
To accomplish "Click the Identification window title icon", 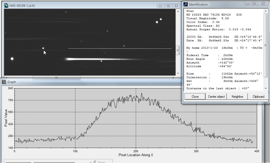I will 185,4.
